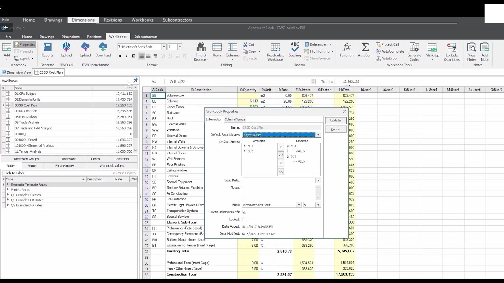Click the Update button
504x283 pixels.
tap(335, 120)
